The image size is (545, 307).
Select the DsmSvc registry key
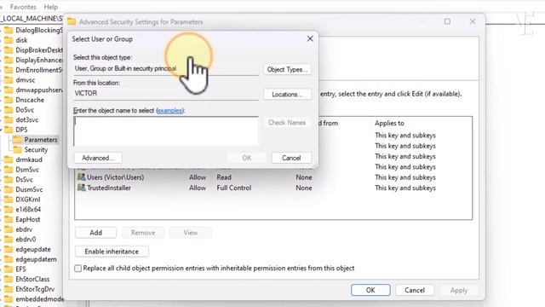27,170
